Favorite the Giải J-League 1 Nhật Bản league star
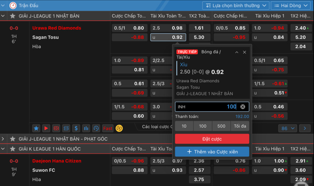 coord(13,16)
